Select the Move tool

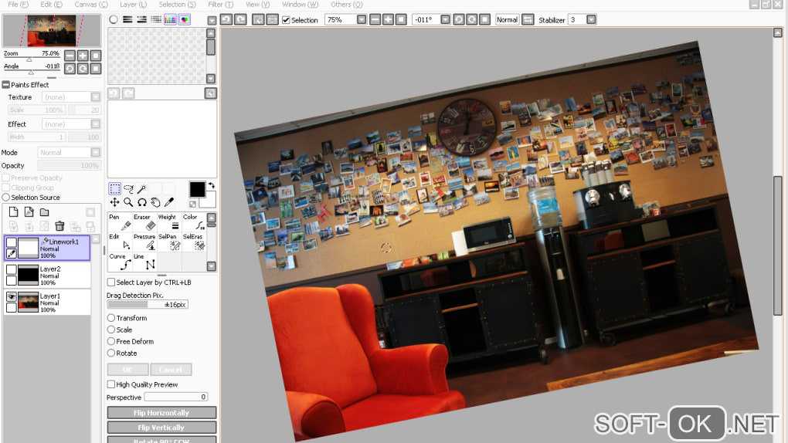(x=114, y=202)
